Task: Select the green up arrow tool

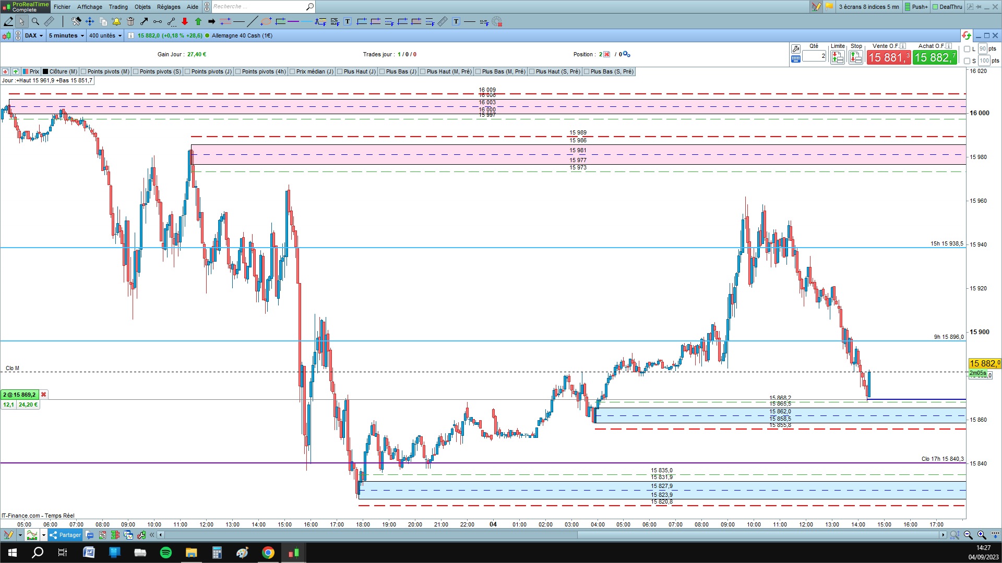Action: tap(198, 21)
